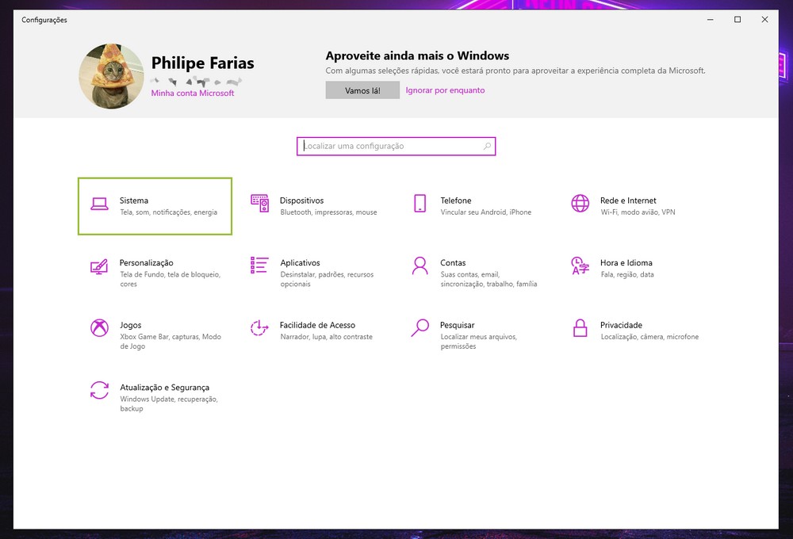This screenshot has width=793, height=539.
Task: Select the Personalização category title
Action: coord(147,263)
